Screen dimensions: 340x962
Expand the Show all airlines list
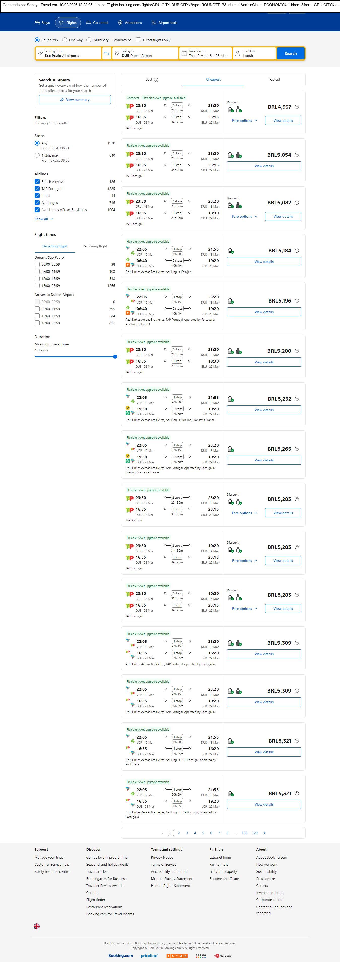[x=44, y=219]
